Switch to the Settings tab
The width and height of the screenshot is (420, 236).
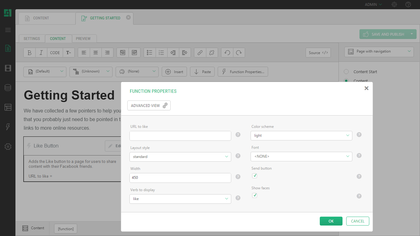point(32,39)
